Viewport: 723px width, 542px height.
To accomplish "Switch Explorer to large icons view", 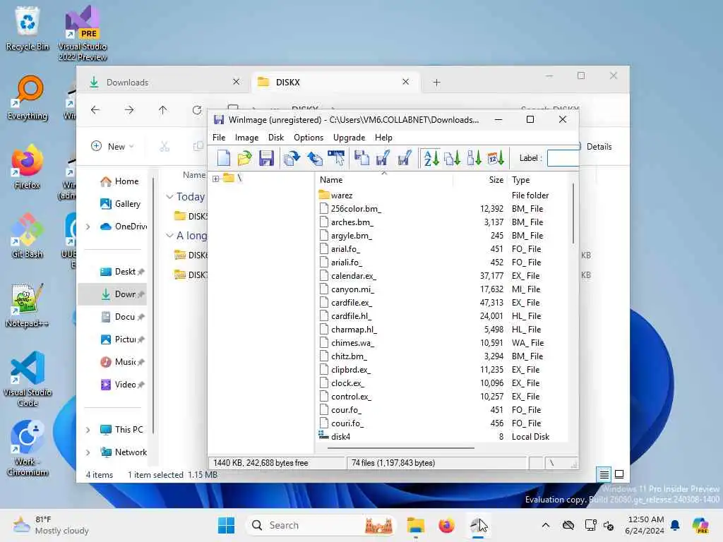I will (x=619, y=474).
